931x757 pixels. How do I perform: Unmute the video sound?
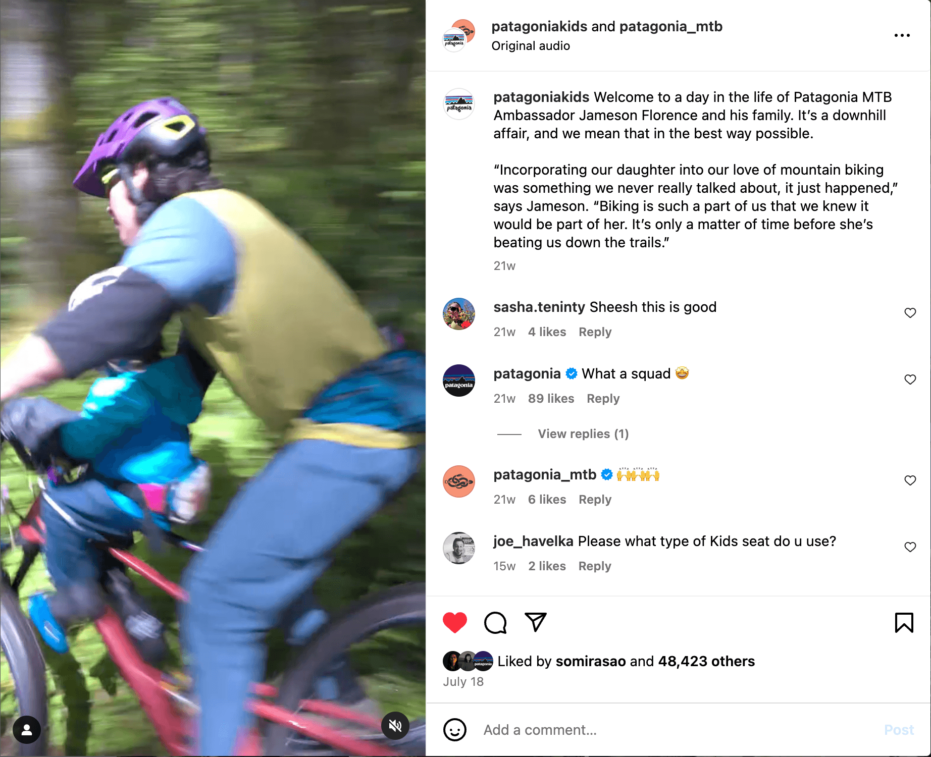click(395, 726)
